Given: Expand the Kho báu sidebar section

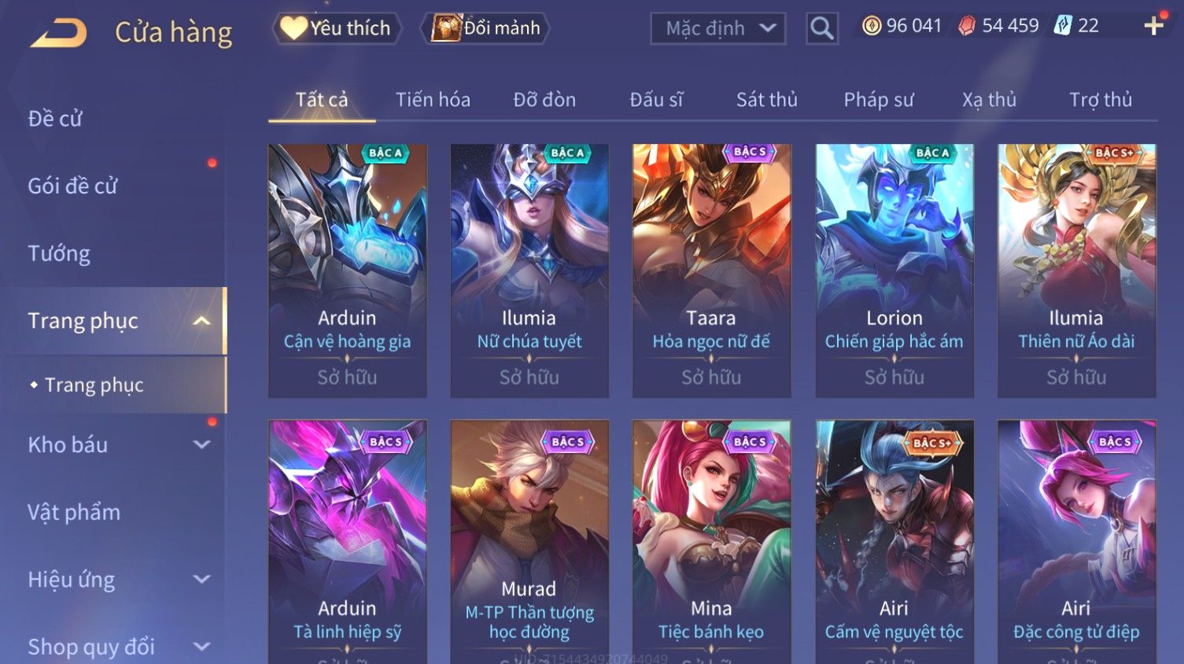Looking at the screenshot, I should (201, 445).
